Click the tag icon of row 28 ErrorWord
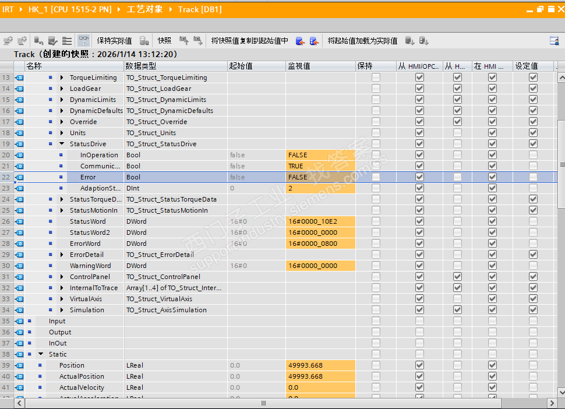Image resolution: width=565 pixels, height=409 pixels. (x=19, y=244)
